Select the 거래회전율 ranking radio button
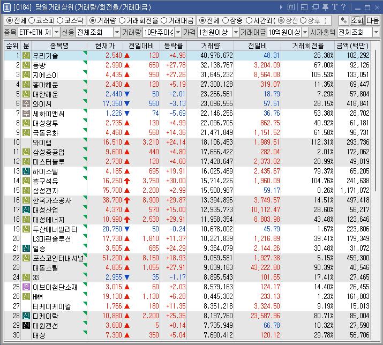383x345 pixels. pyautogui.click(x=122, y=20)
